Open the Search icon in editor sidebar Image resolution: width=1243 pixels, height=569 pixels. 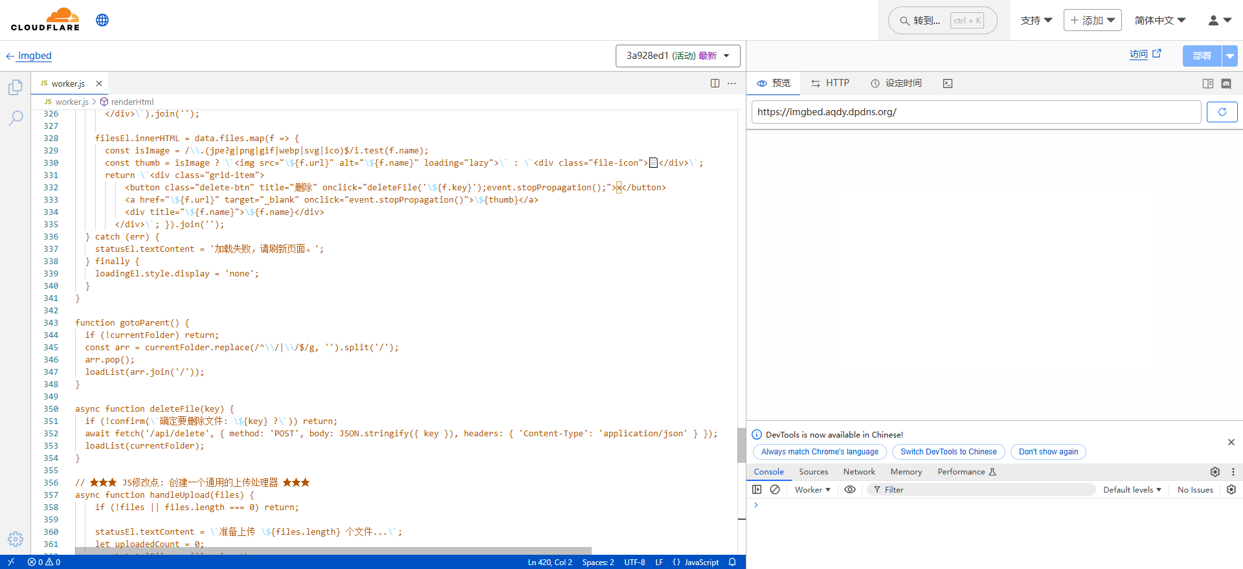point(16,118)
